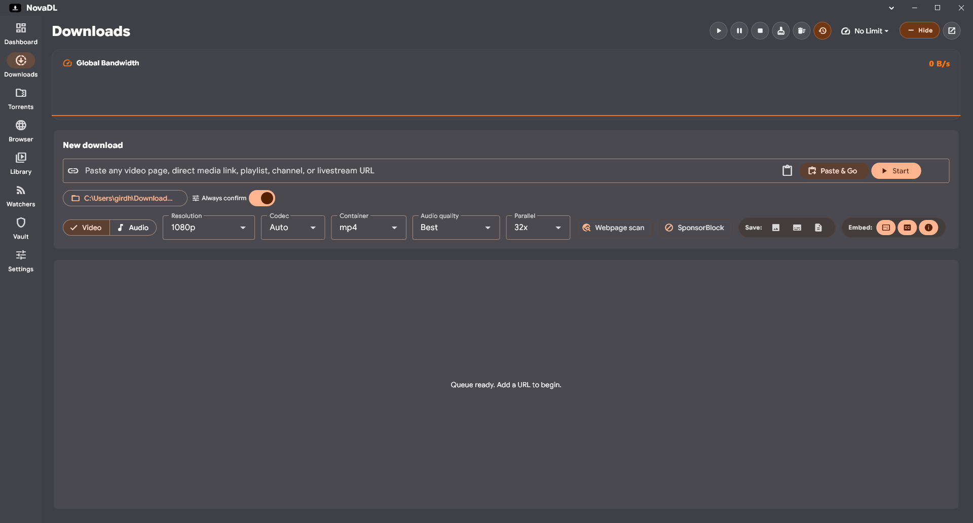Toggle the orange history clock button
Viewport: 973px width, 523px height.
coord(822,31)
